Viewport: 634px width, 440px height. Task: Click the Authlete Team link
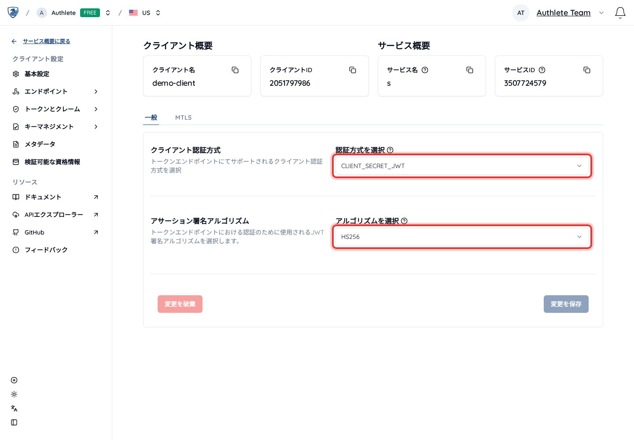(564, 13)
